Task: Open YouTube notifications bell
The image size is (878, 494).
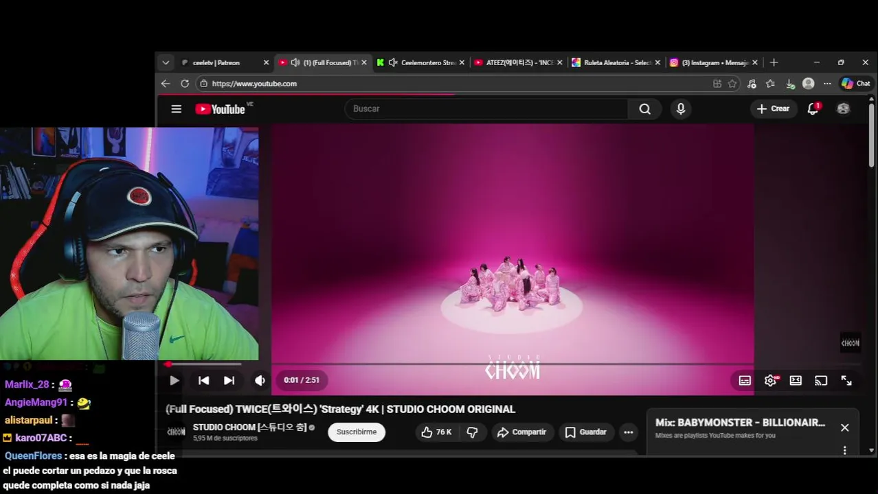Action: pyautogui.click(x=813, y=108)
